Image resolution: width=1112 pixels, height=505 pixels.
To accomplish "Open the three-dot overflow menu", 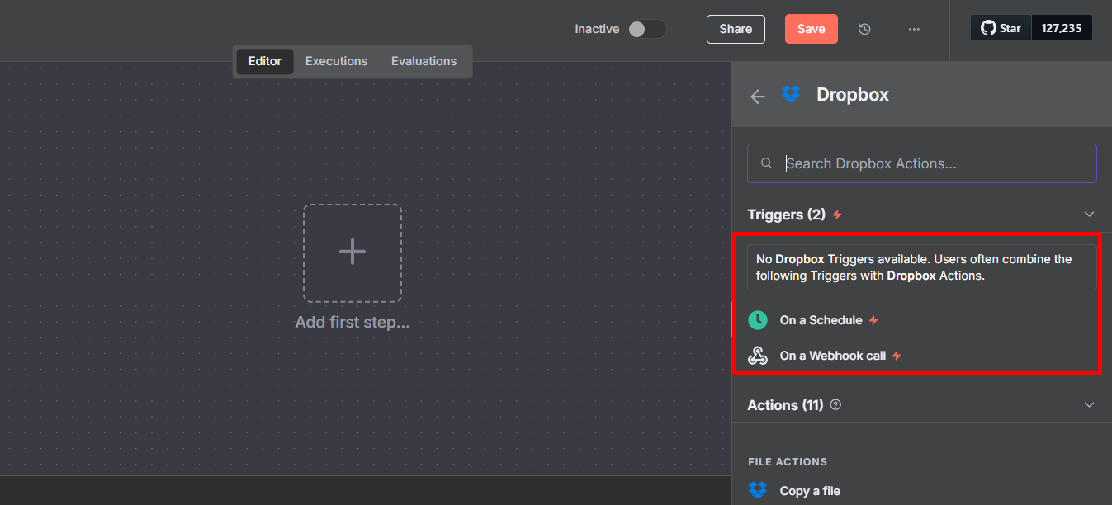I will click(x=914, y=29).
